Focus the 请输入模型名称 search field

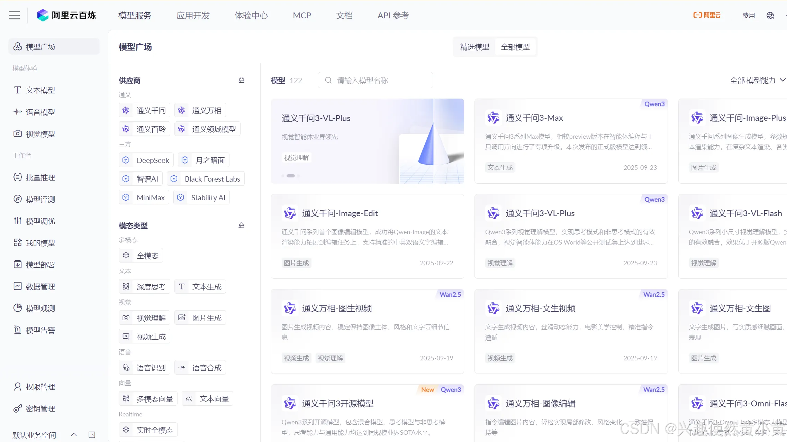tap(375, 80)
